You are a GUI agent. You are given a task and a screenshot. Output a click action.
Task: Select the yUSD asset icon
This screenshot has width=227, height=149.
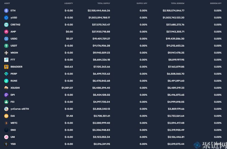click(6, 18)
